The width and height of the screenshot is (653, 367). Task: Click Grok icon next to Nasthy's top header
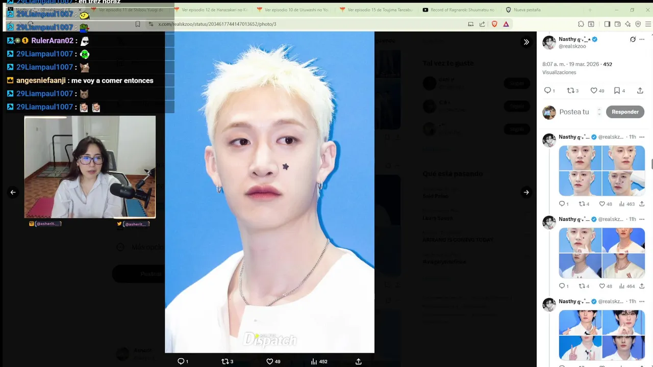coord(633,39)
